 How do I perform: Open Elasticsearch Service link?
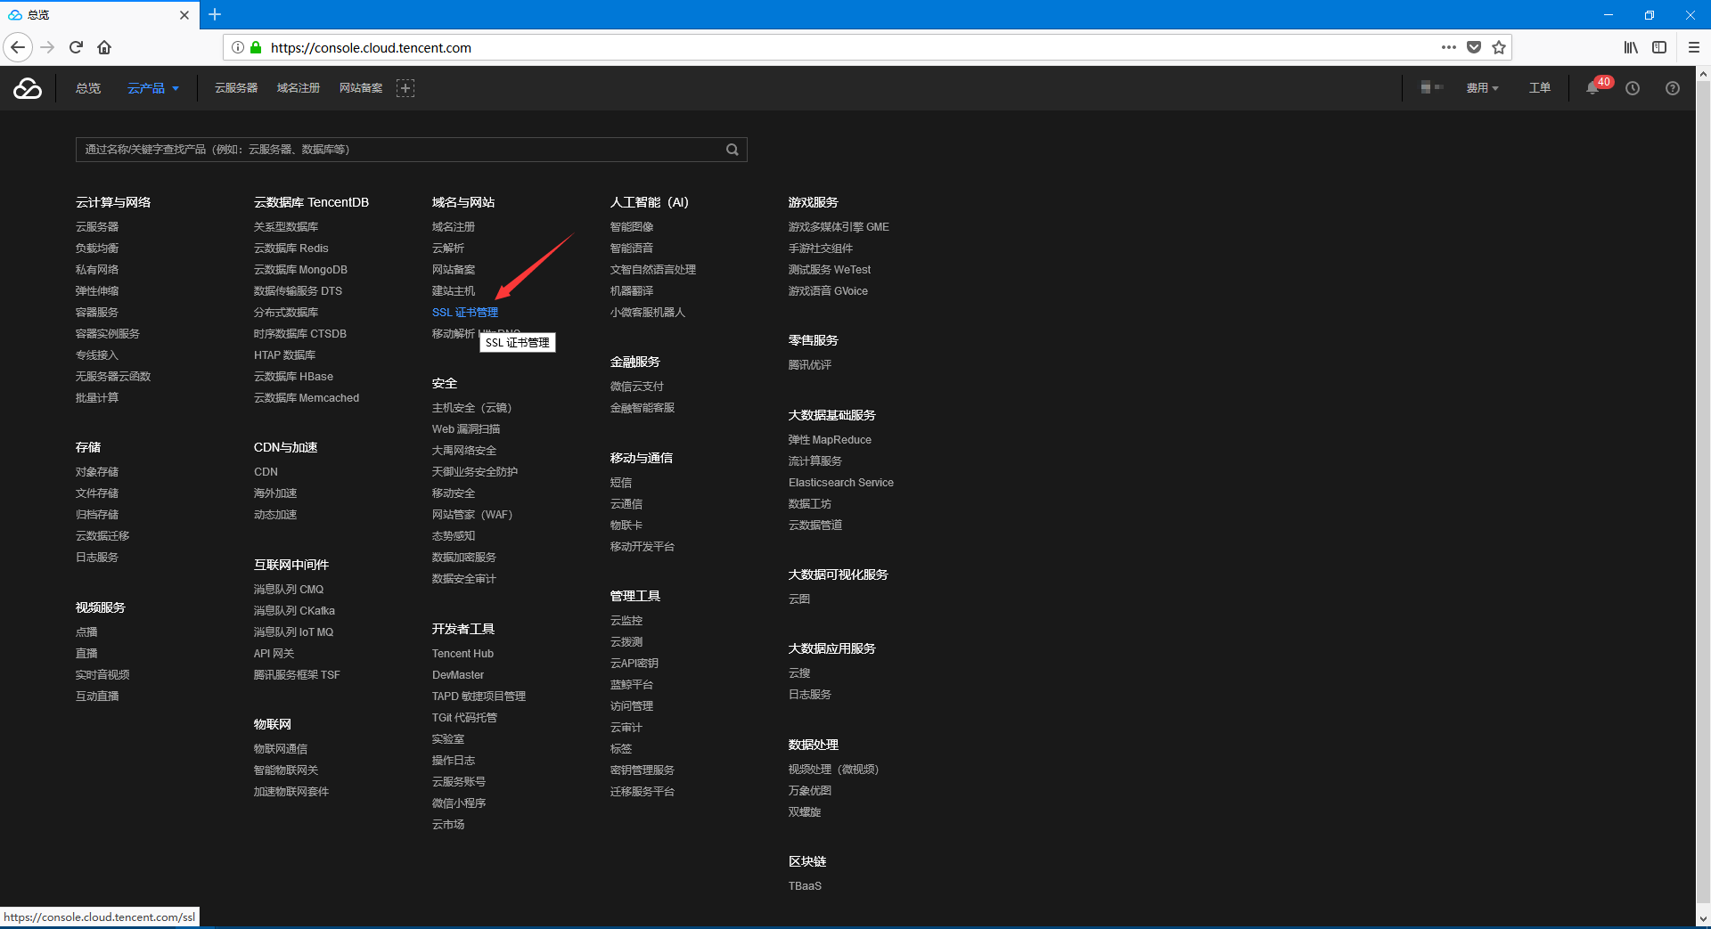(x=841, y=483)
